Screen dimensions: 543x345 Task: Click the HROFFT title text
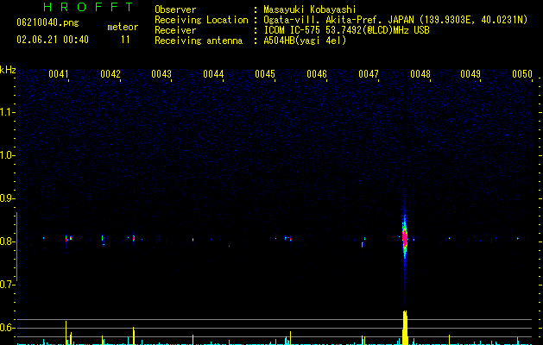[x=88, y=7]
